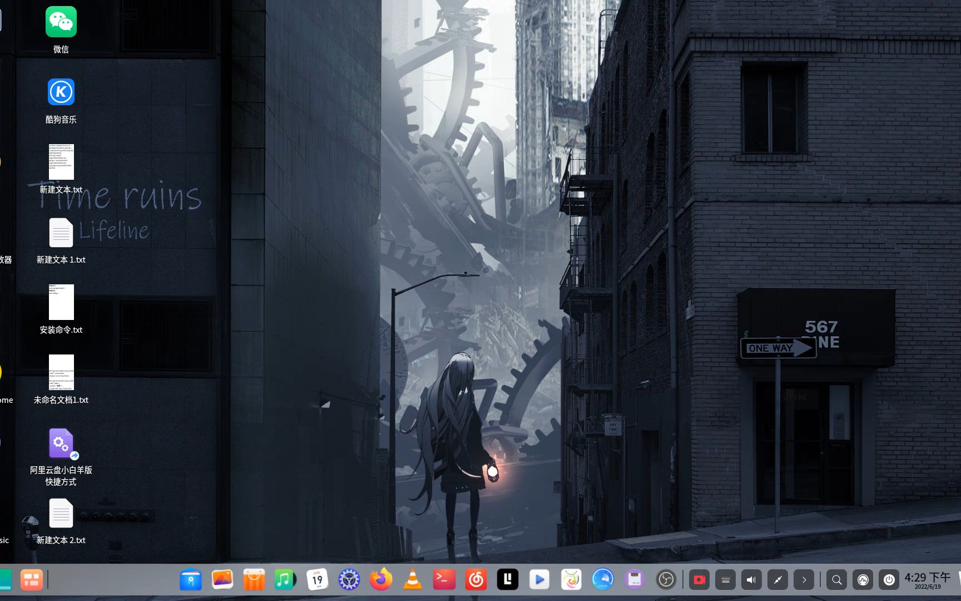
Task: Open the calendar icon showing 19
Action: pos(317,580)
